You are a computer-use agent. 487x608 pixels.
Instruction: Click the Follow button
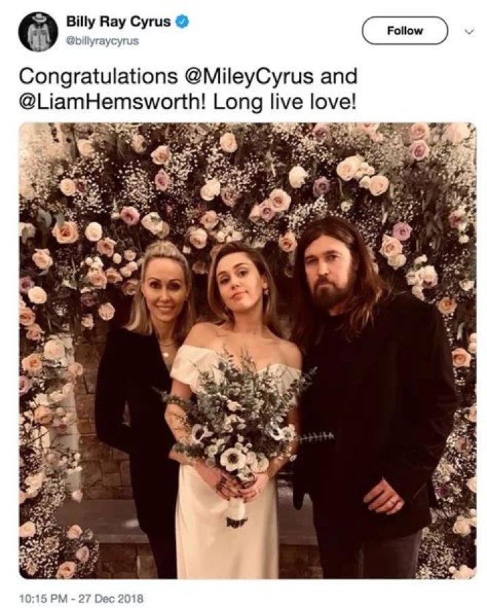404,30
